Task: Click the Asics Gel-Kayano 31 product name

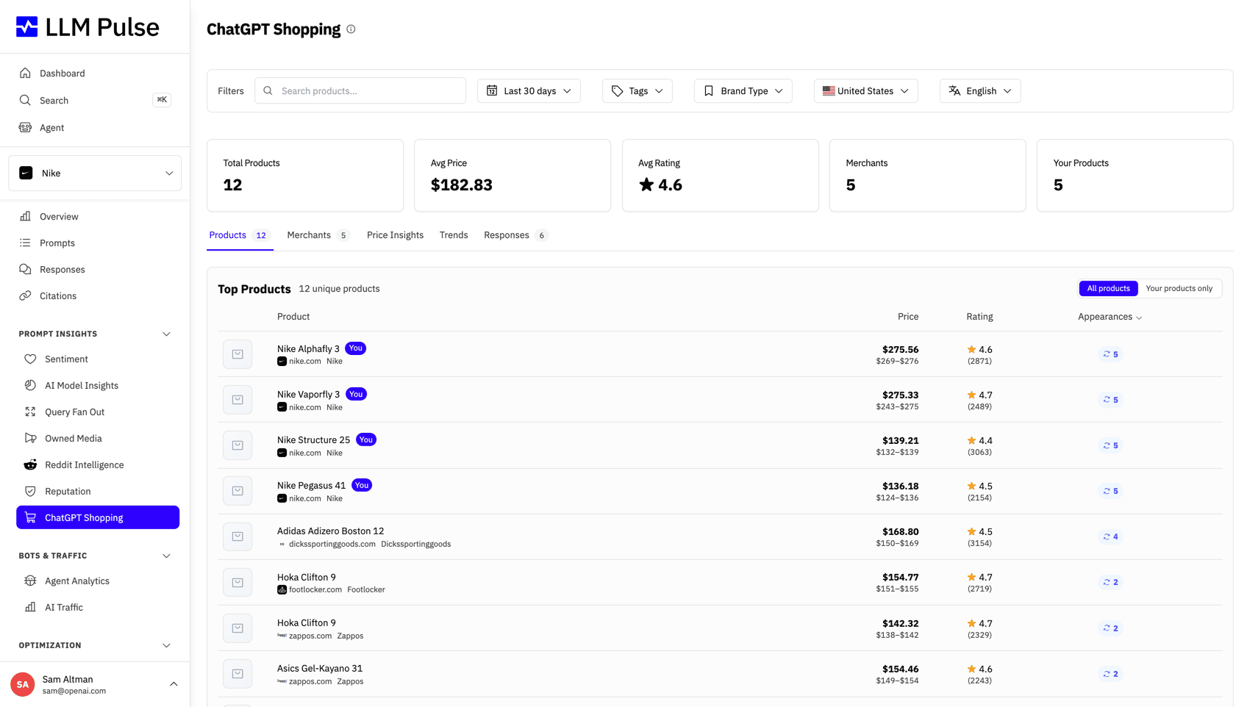Action: pos(320,669)
